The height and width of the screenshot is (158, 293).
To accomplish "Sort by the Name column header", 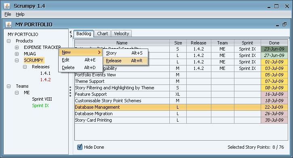I will [x=122, y=43].
